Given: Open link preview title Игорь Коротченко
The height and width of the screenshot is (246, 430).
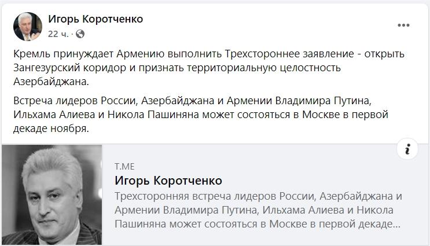Looking at the screenshot, I should [168, 180].
